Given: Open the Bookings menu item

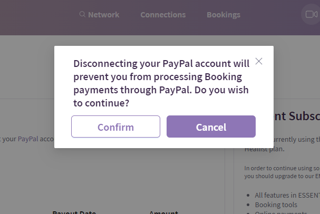Looking at the screenshot, I should 224,15.
